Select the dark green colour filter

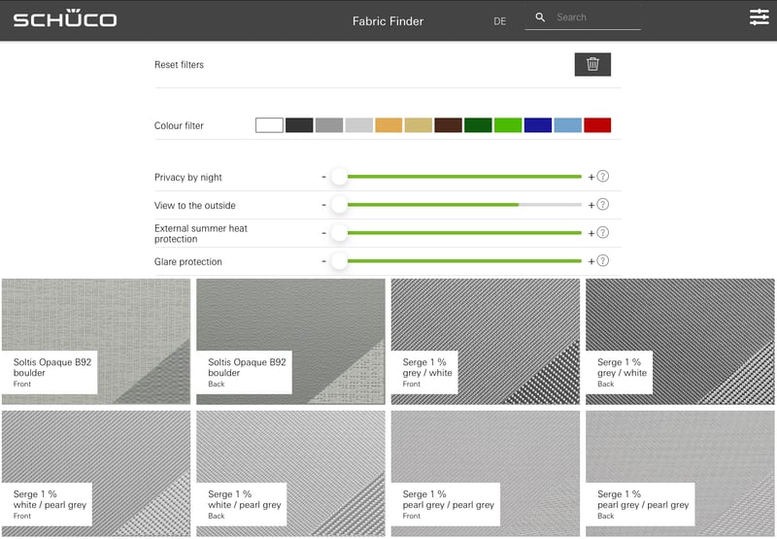point(478,125)
